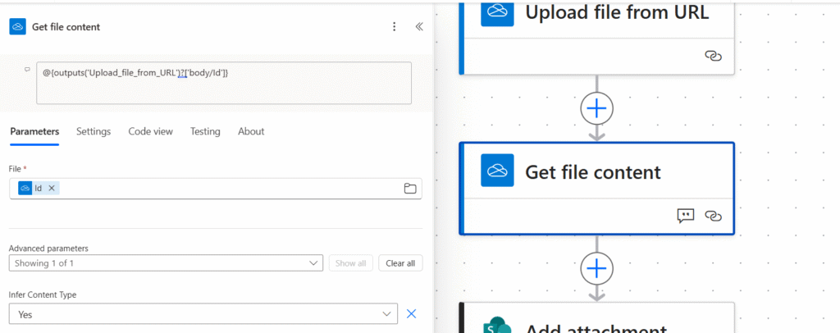Select the Upload file from URL action card
This screenshot has height=333, width=840.
[x=597, y=37]
